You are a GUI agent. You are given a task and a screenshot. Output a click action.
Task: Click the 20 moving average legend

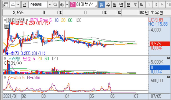[x=63, y=20]
